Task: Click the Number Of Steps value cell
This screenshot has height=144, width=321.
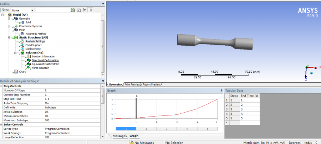Action: pyautogui.click(x=72, y=91)
